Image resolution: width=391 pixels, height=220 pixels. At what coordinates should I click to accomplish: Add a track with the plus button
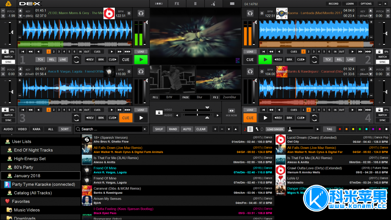pyautogui.click(x=215, y=129)
